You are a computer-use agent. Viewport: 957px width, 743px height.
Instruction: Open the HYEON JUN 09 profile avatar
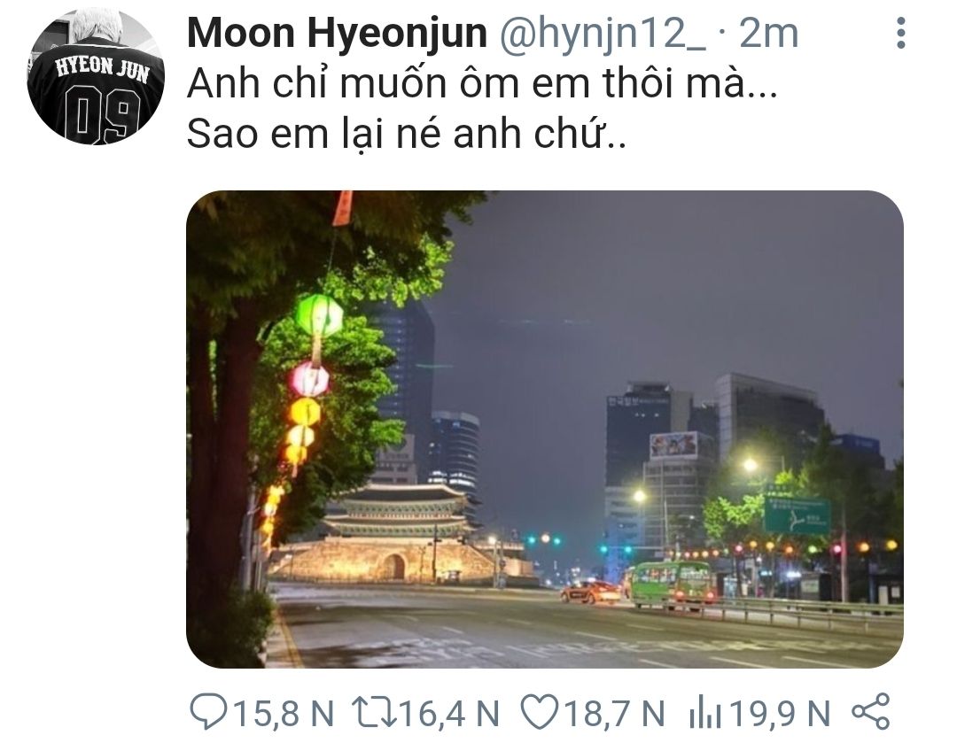coord(96,76)
